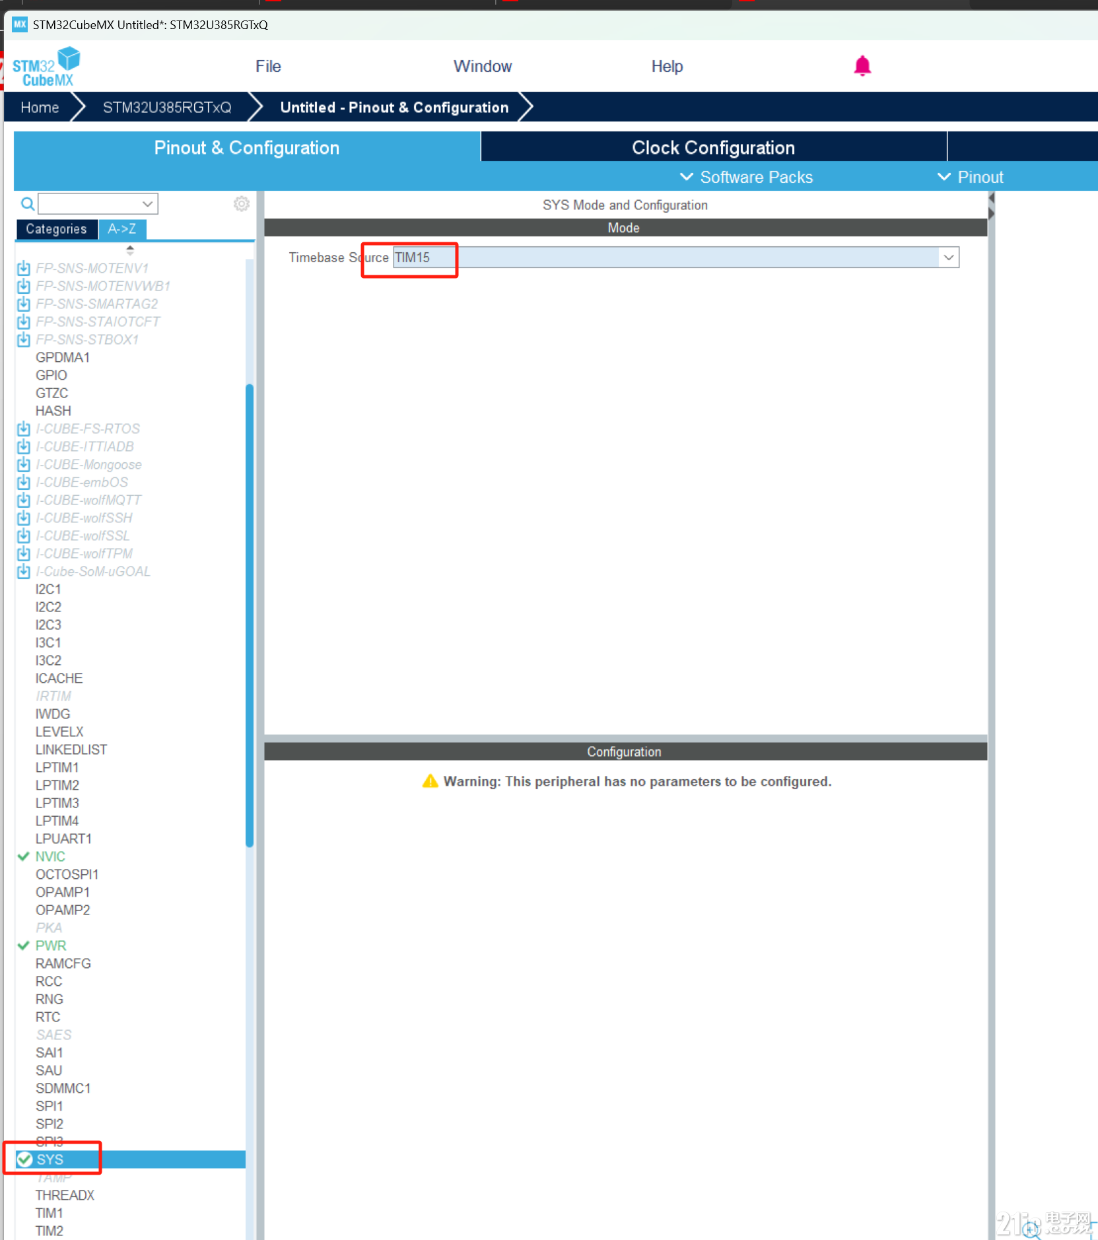Click download icon beside FP-SNS-SMARTAG2
1098x1240 pixels.
click(x=24, y=304)
